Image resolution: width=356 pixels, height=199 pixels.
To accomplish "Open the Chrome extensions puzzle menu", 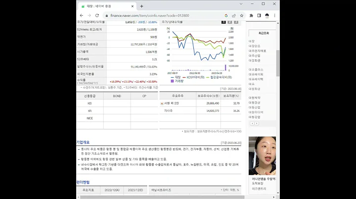I will pos(251,16).
